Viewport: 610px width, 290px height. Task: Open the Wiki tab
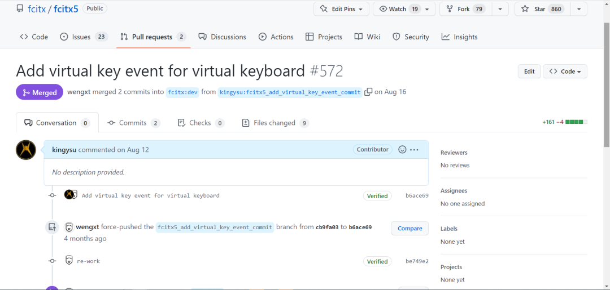(x=367, y=37)
